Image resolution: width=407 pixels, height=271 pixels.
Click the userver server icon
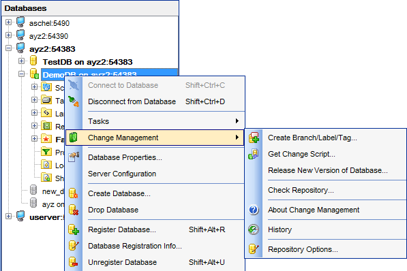(20, 216)
